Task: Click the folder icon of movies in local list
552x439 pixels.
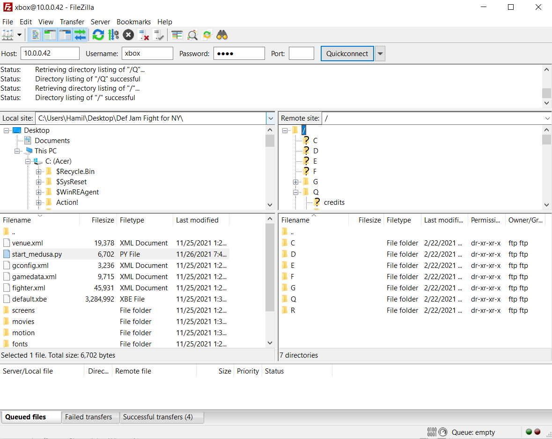Action: [x=7, y=322]
